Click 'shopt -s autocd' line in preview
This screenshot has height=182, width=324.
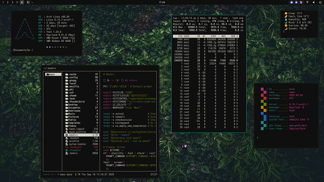click(x=114, y=114)
